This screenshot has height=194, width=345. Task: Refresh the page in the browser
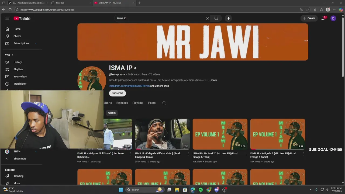point(10,10)
